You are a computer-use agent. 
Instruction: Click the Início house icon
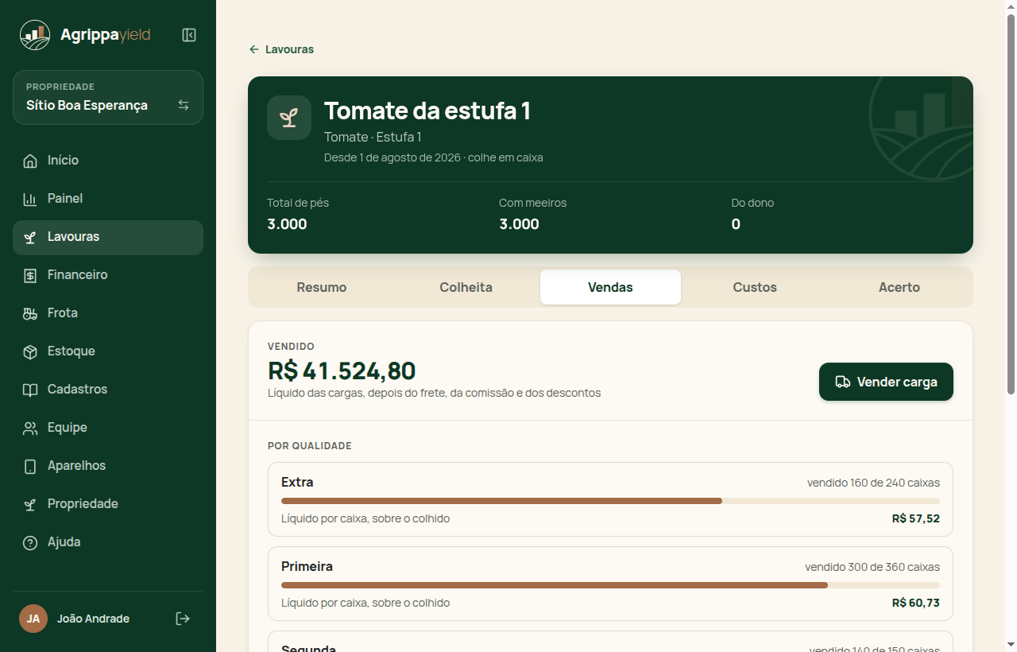point(30,161)
